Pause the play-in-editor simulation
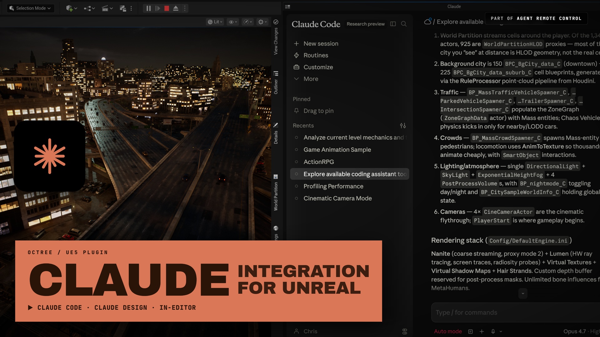The width and height of the screenshot is (600, 337). click(149, 8)
